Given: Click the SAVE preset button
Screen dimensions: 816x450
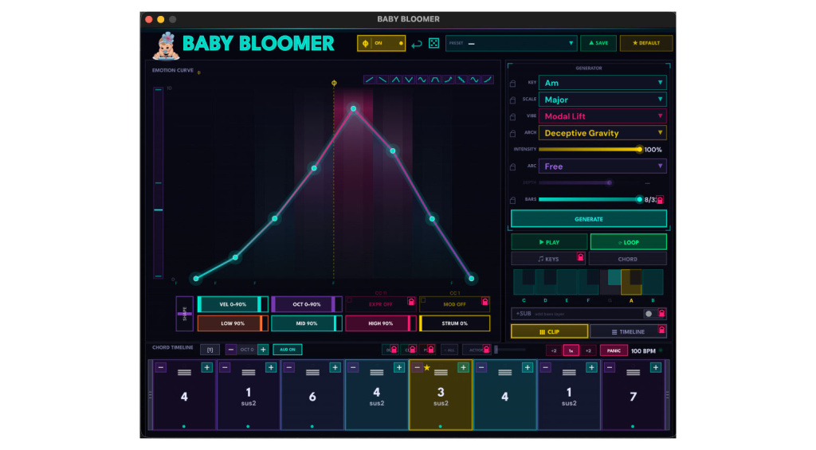Looking at the screenshot, I should [x=598, y=43].
